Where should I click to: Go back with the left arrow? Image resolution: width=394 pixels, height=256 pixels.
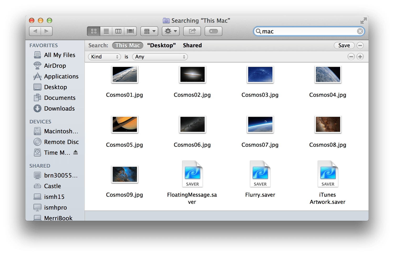(35, 31)
